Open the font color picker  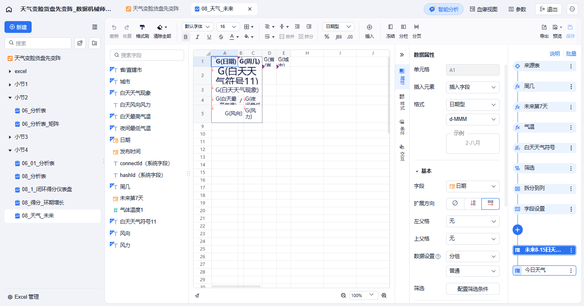234,37
